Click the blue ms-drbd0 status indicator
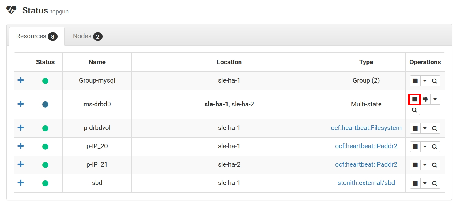The image size is (457, 217). 45,105
